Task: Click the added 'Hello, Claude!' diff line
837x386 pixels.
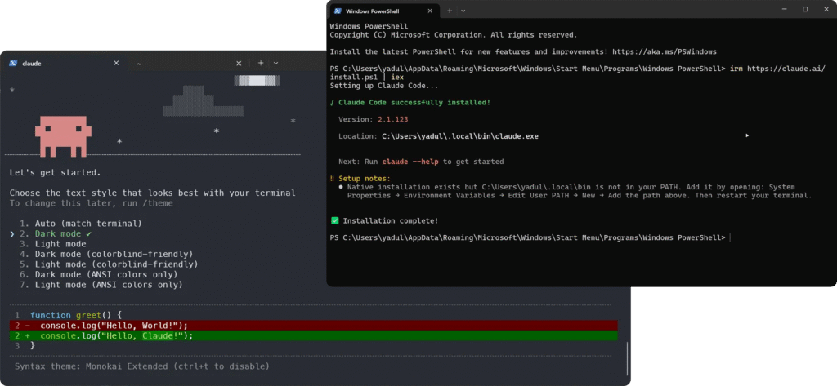Action: [313, 336]
